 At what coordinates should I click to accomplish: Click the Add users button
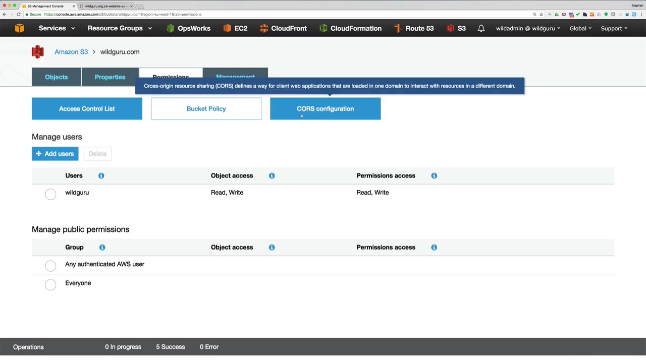pyautogui.click(x=55, y=154)
